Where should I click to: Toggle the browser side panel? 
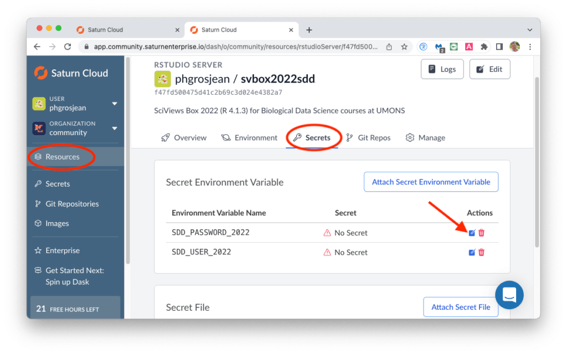(x=499, y=47)
